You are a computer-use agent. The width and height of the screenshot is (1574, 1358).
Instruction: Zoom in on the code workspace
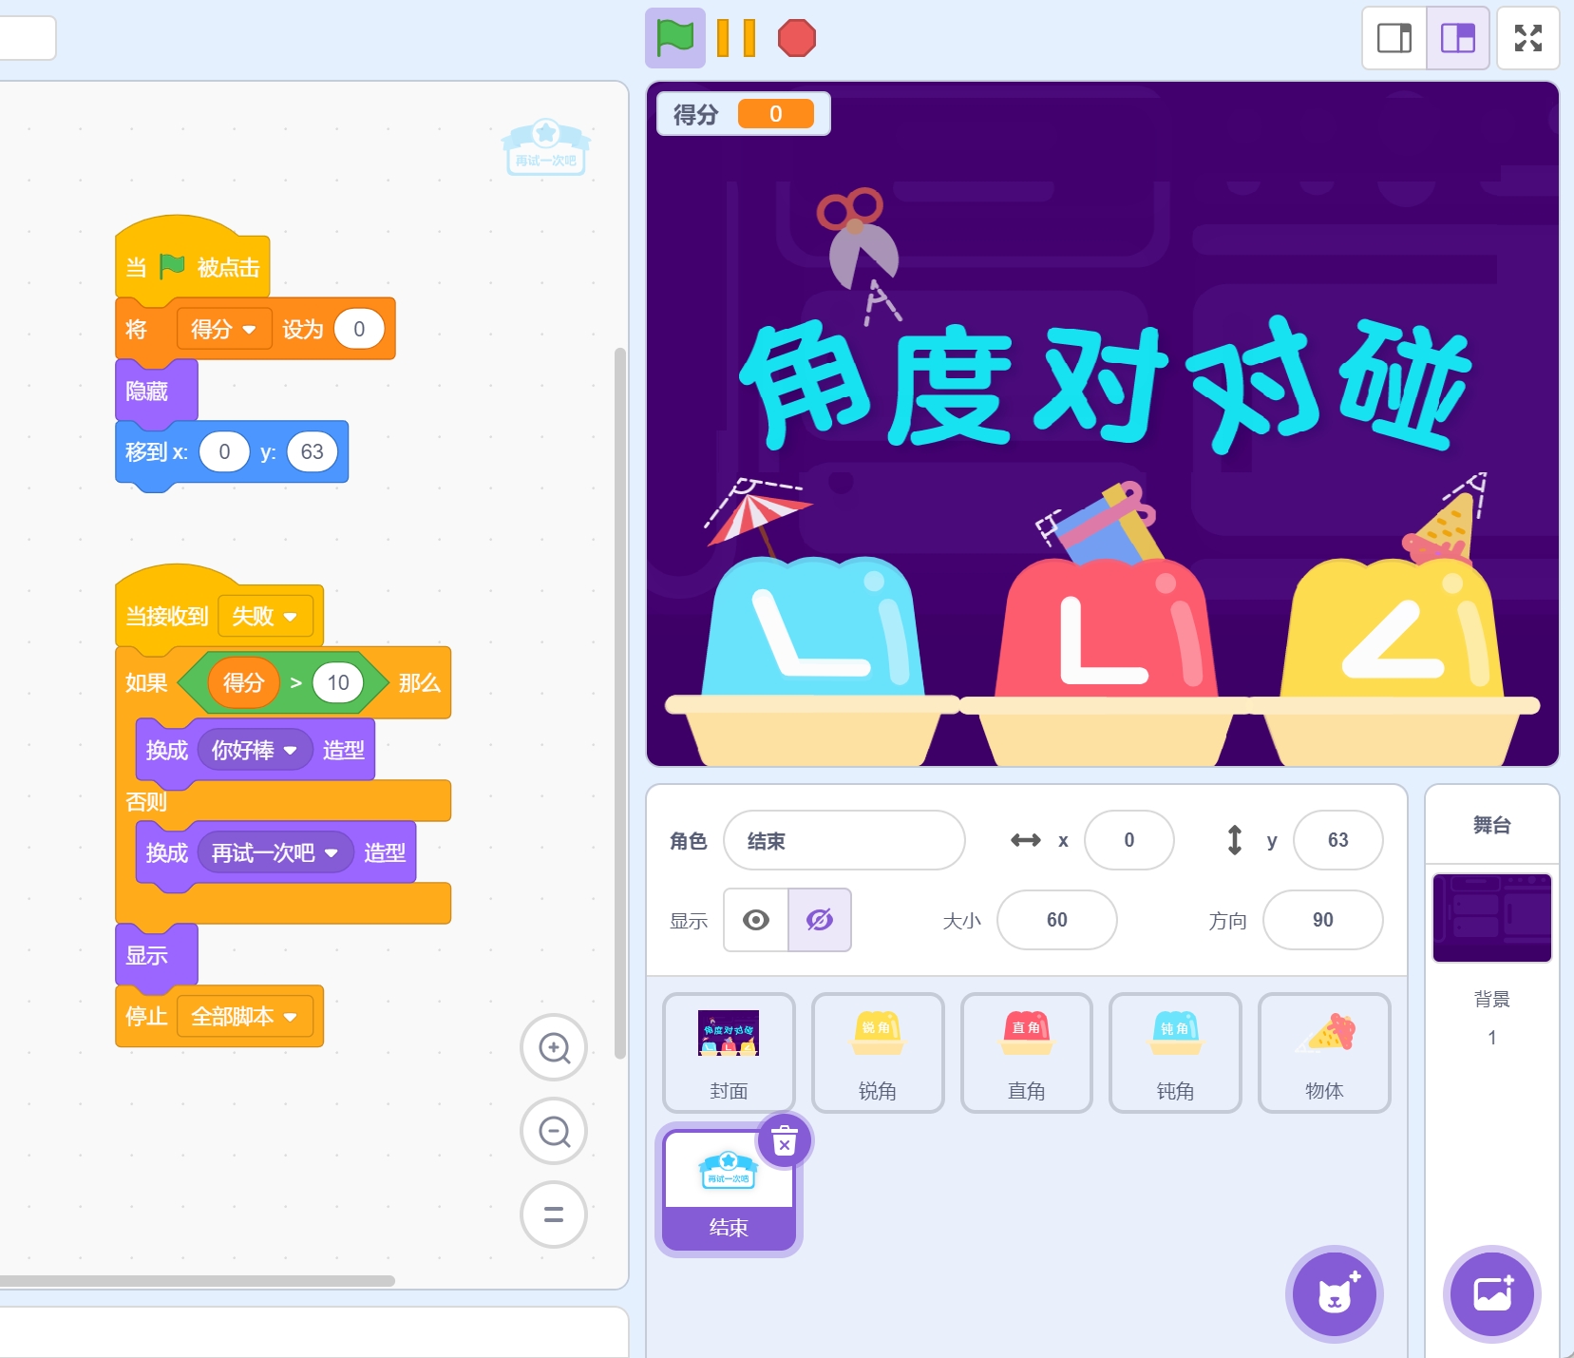(554, 1047)
